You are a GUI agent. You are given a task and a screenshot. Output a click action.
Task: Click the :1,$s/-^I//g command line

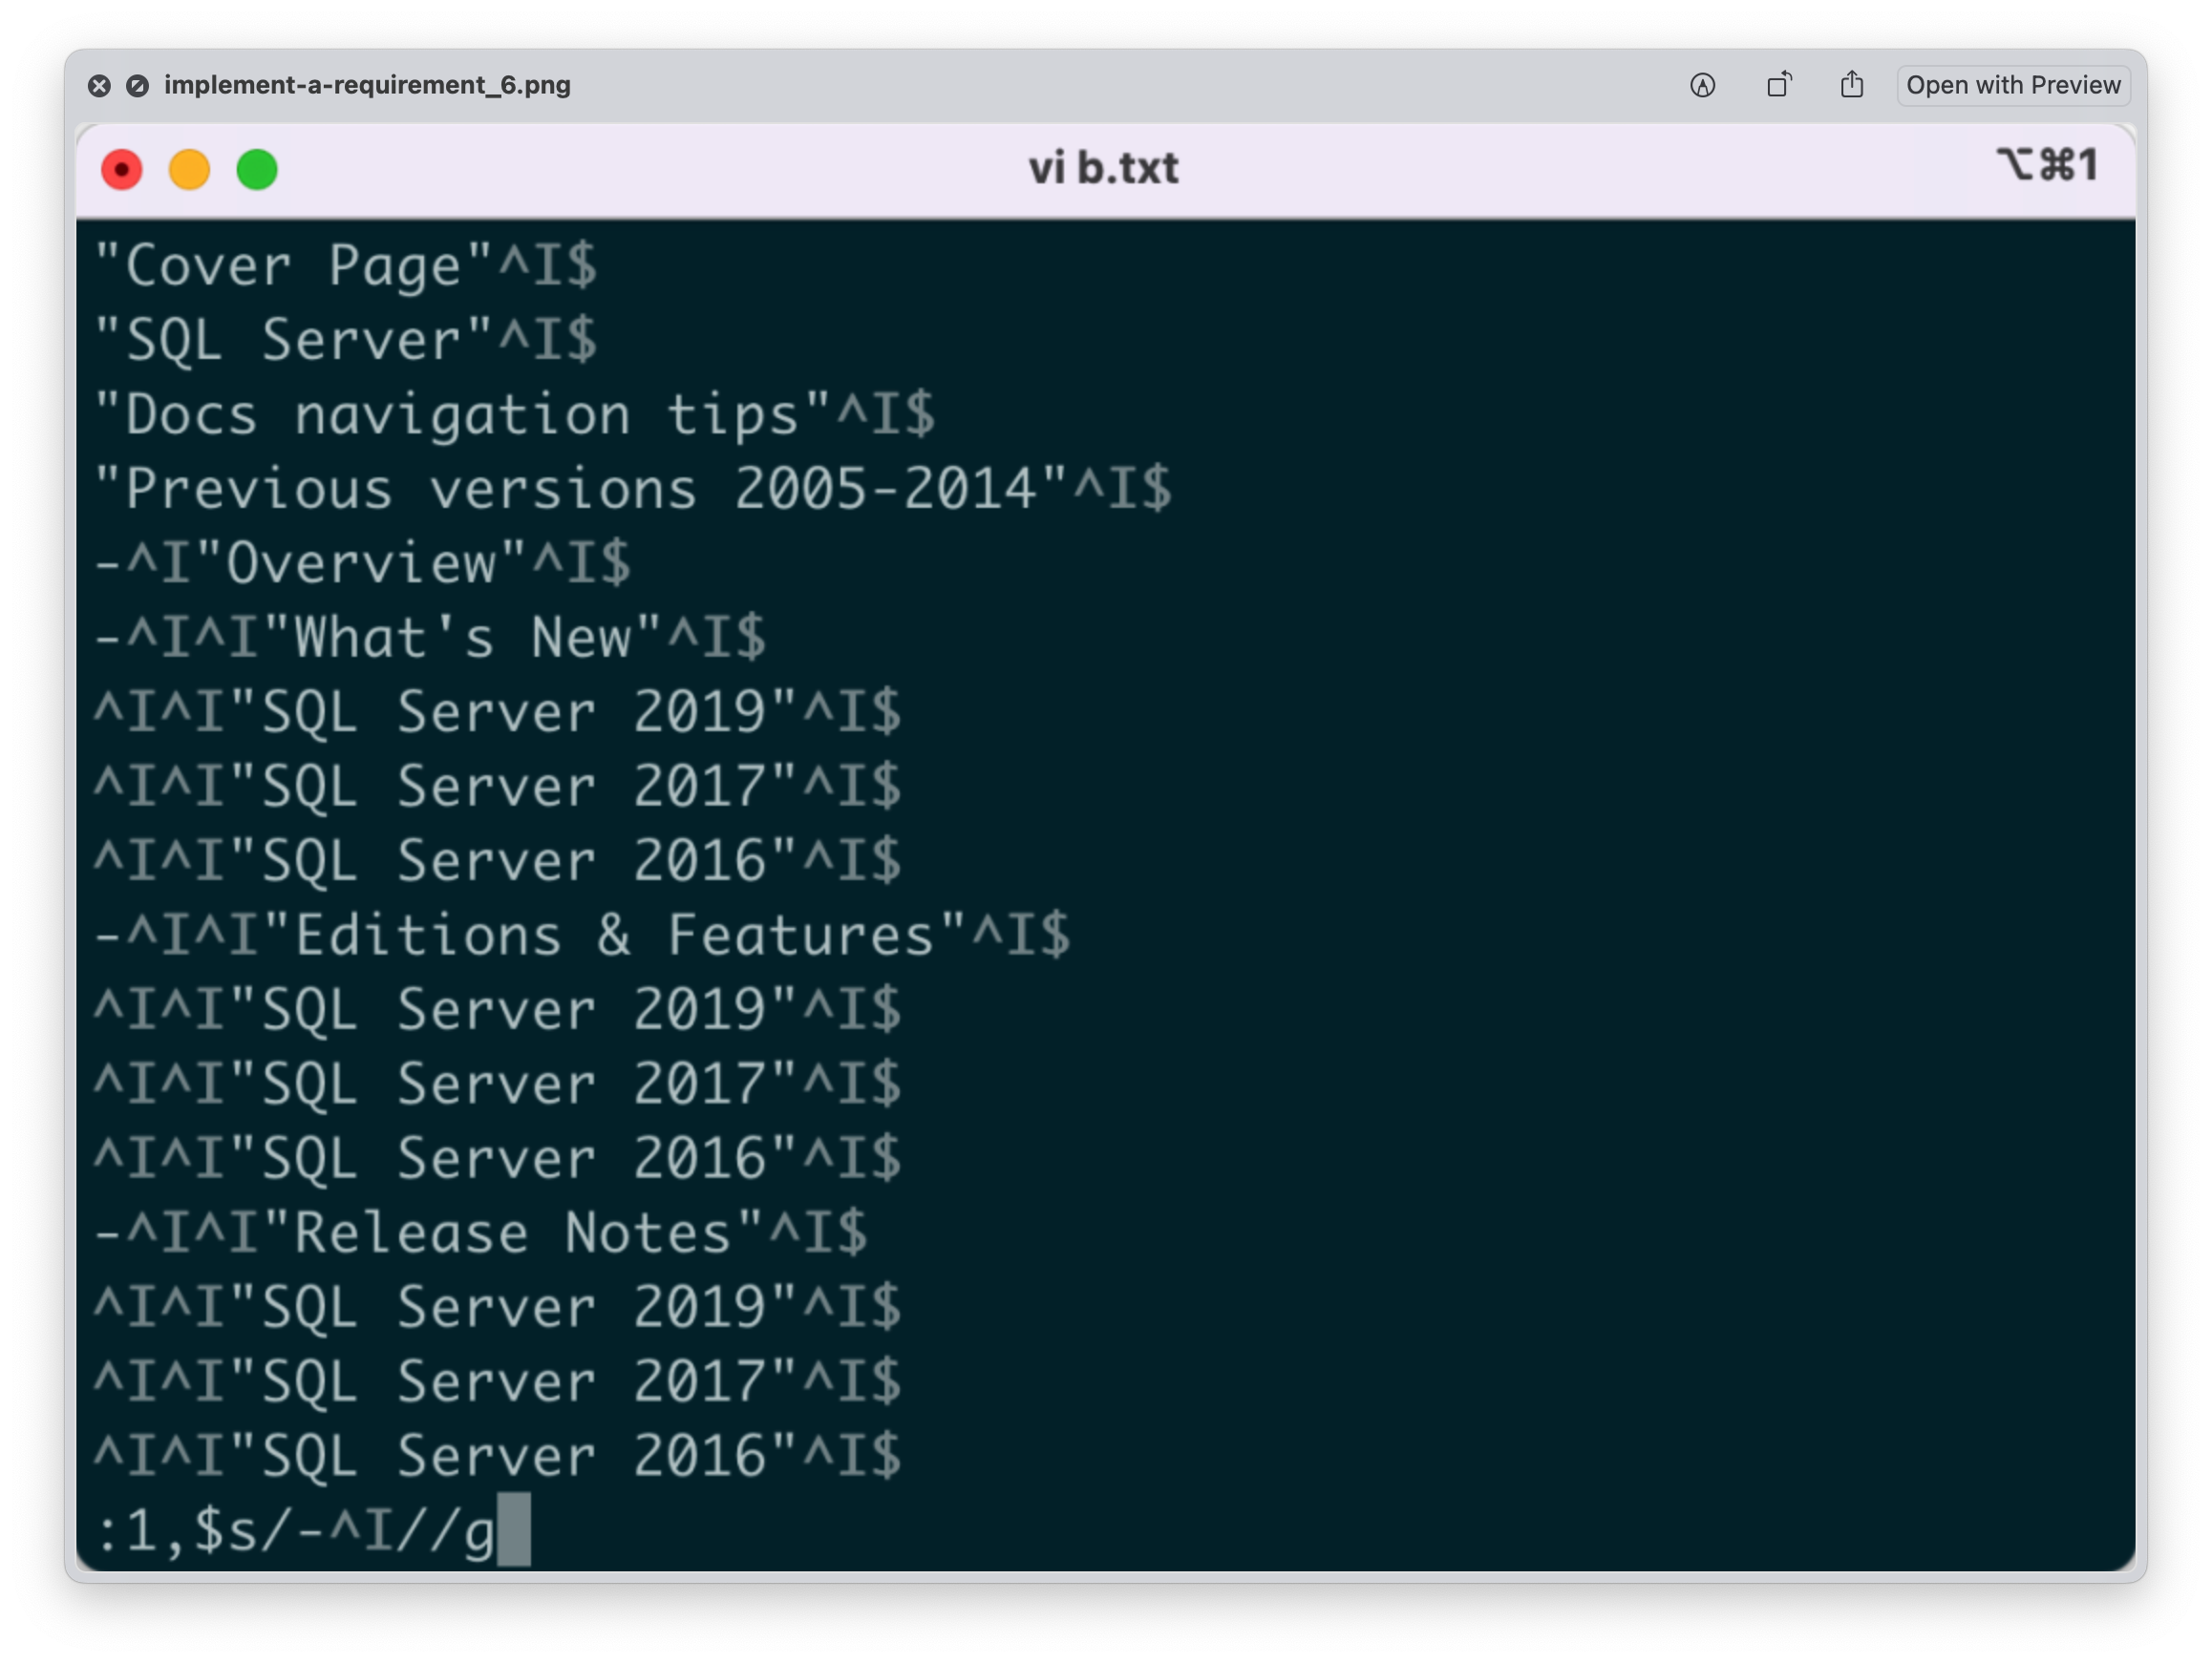[x=295, y=1531]
